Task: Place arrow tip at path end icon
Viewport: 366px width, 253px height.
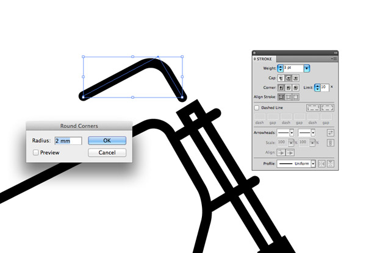Action: 290,153
